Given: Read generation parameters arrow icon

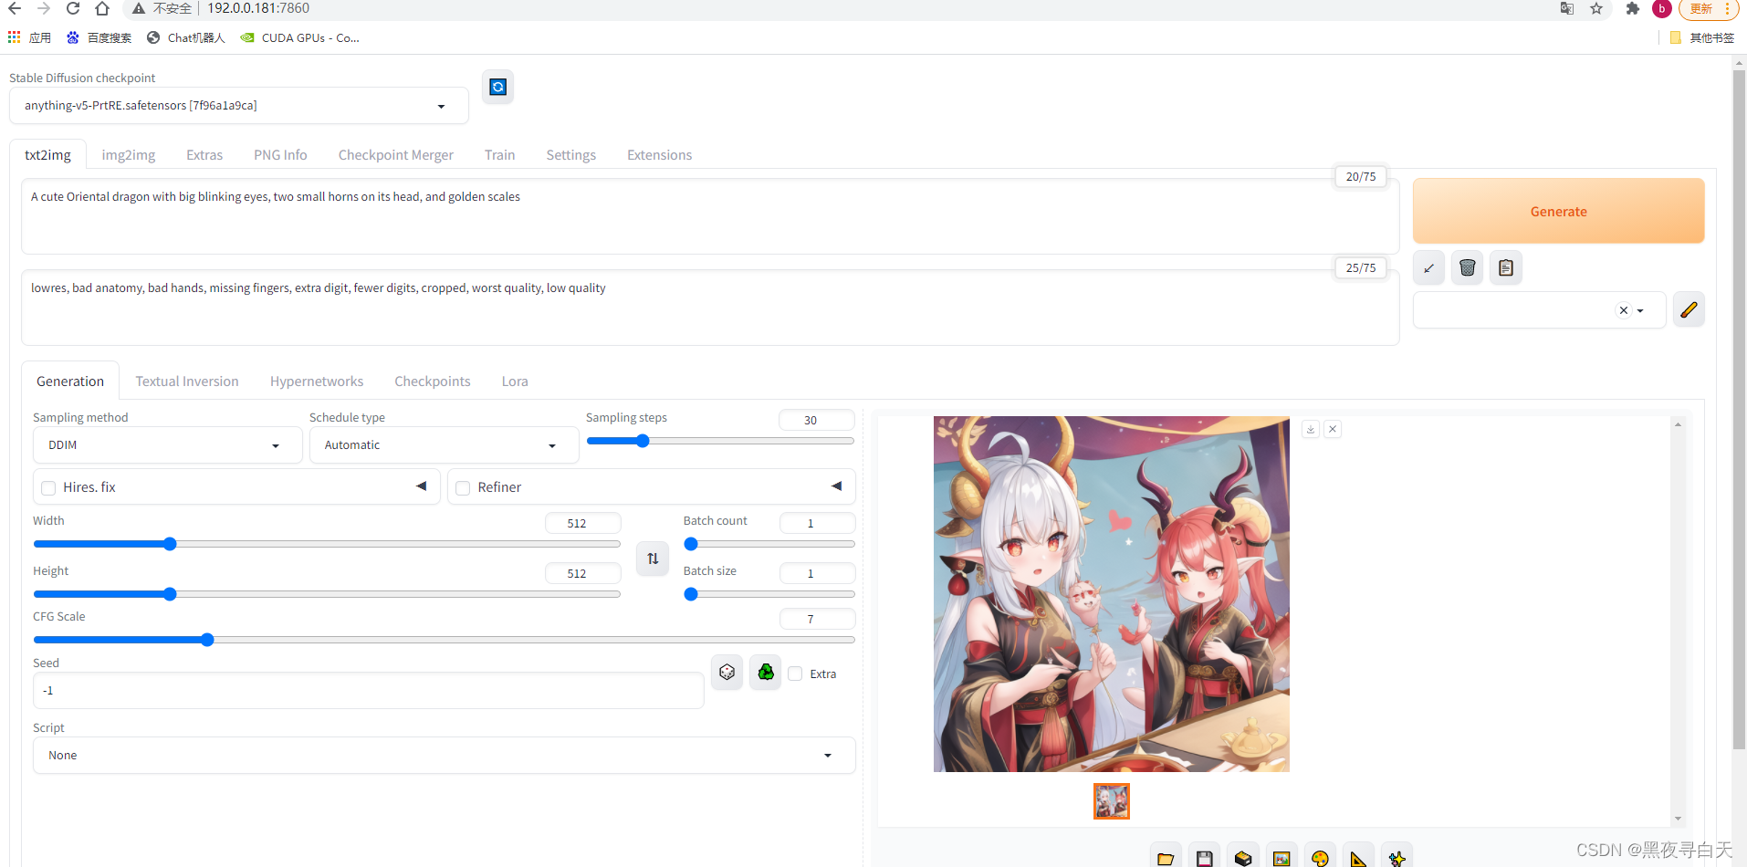Looking at the screenshot, I should point(1428,267).
